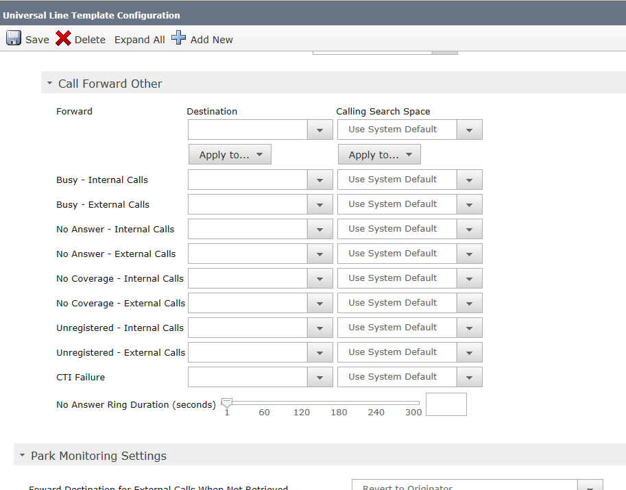
Task: Open the Revert to Originator dropdown
Action: point(590,485)
